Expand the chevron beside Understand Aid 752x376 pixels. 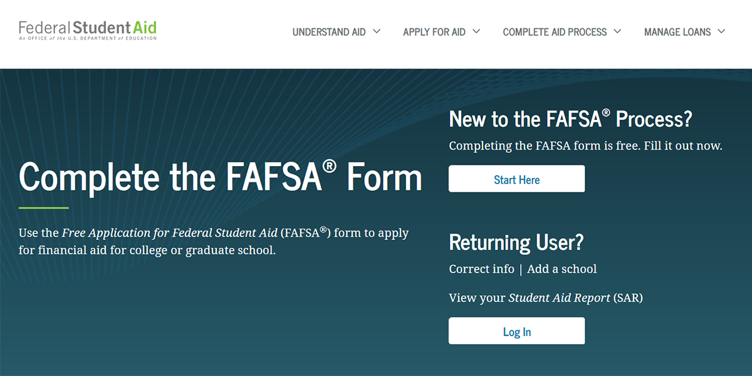coord(377,31)
